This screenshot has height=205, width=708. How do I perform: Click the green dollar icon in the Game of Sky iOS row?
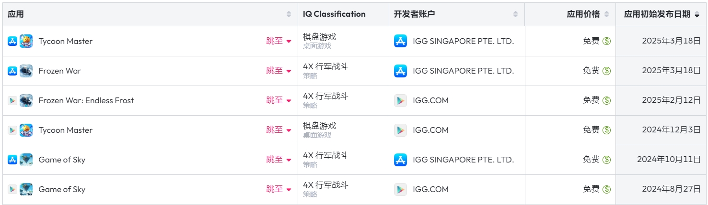click(x=606, y=160)
